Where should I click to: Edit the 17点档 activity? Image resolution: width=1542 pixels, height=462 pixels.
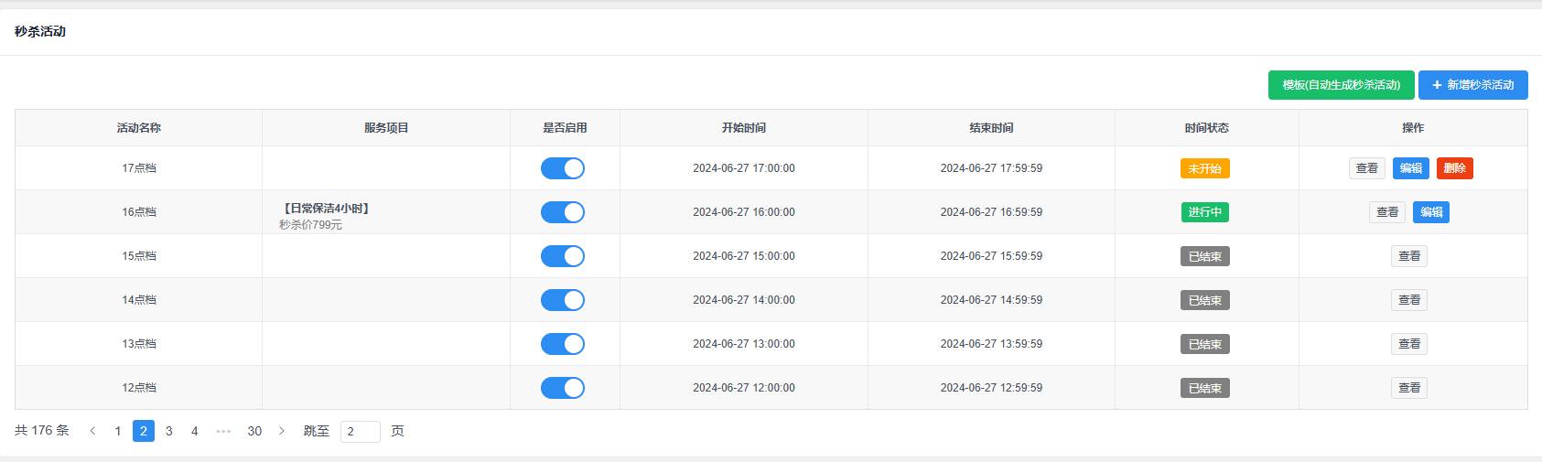pyautogui.click(x=1410, y=168)
